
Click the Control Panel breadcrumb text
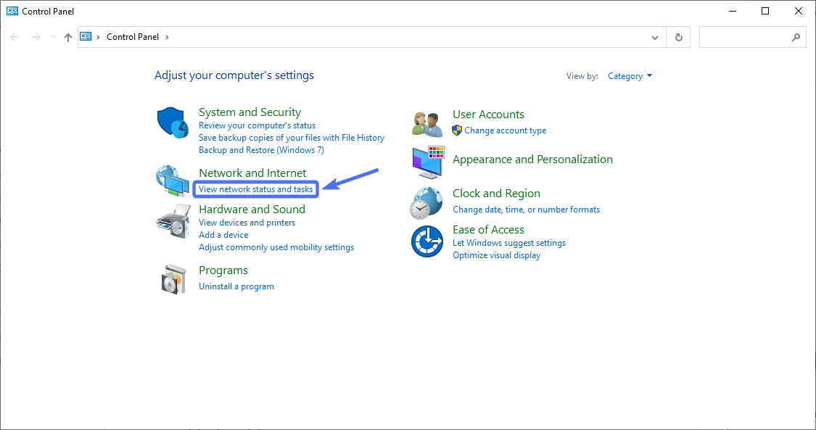(133, 37)
